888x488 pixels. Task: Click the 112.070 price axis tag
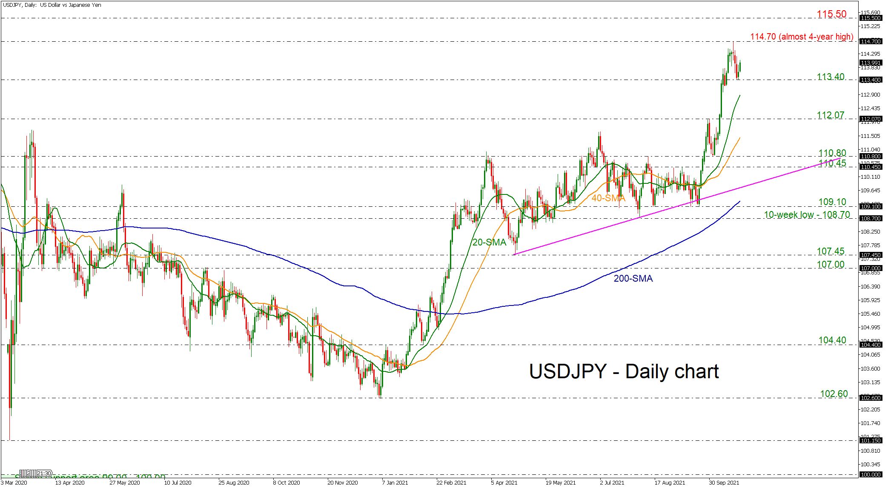pyautogui.click(x=871, y=119)
